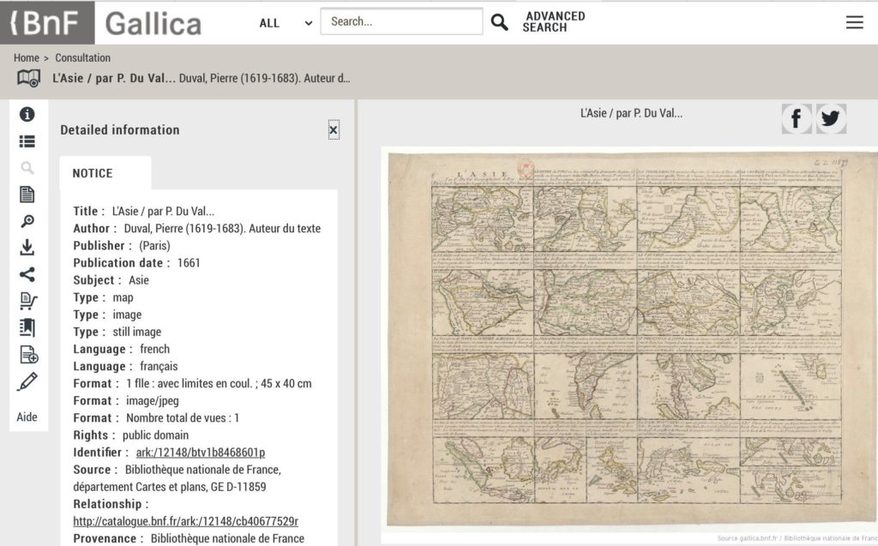Open ADVANCED SEARCH
This screenshot has width=878, height=546.
554,21
